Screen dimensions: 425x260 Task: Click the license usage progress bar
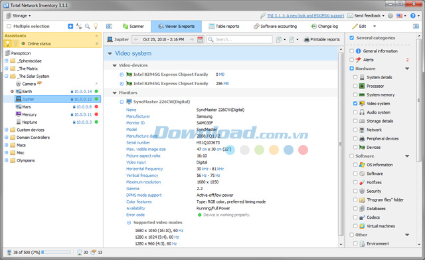56,253
